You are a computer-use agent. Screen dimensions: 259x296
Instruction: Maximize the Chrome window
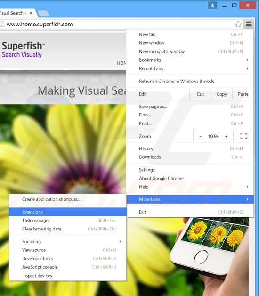click(234, 5)
